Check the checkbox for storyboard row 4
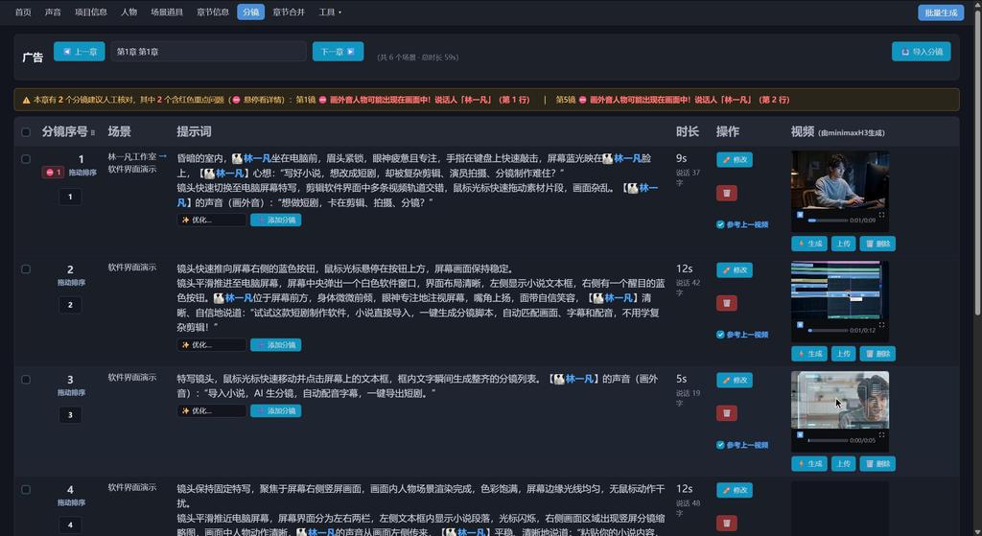Image resolution: width=982 pixels, height=536 pixels. (x=26, y=490)
